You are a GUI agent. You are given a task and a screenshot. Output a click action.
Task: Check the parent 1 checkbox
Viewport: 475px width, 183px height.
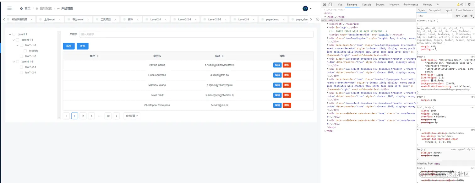[x=14, y=34]
